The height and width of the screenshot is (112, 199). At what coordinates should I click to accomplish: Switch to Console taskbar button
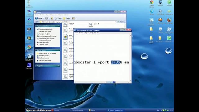point(56,110)
